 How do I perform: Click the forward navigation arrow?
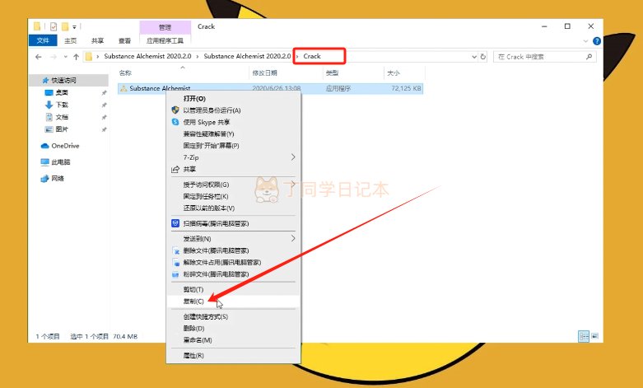(x=54, y=57)
